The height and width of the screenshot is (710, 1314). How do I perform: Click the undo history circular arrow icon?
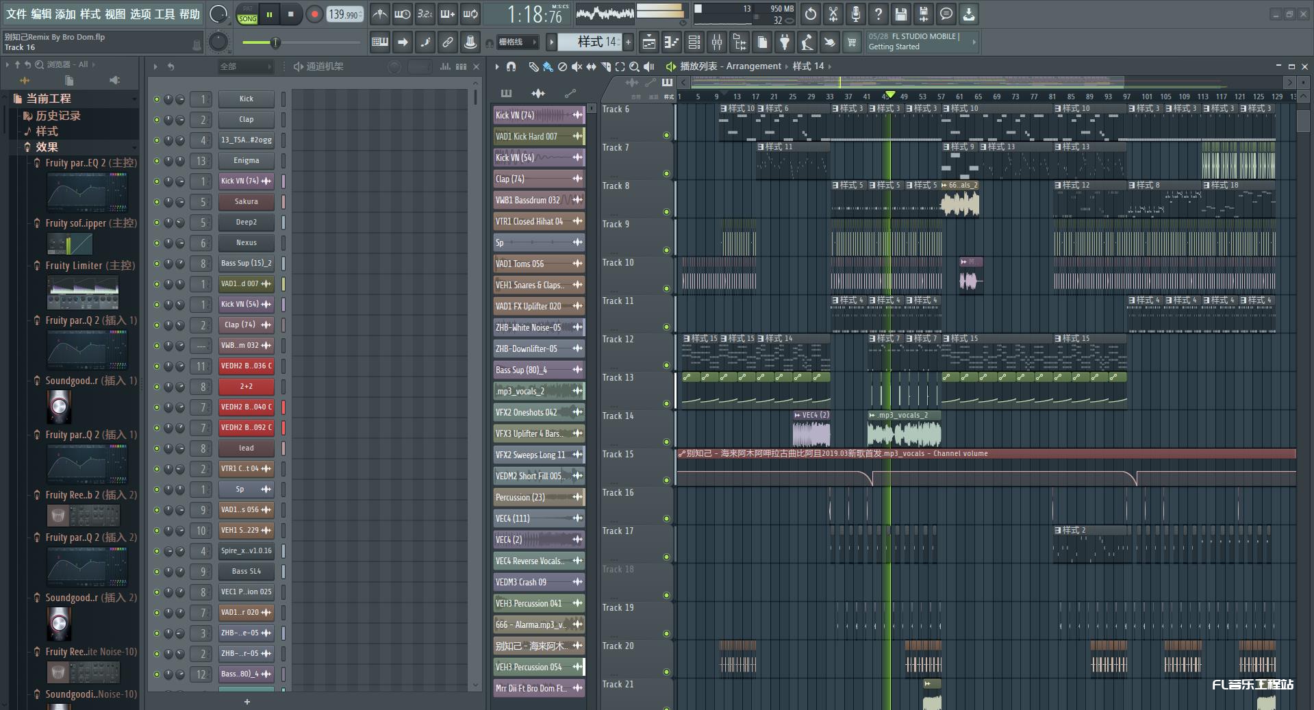[x=810, y=14]
